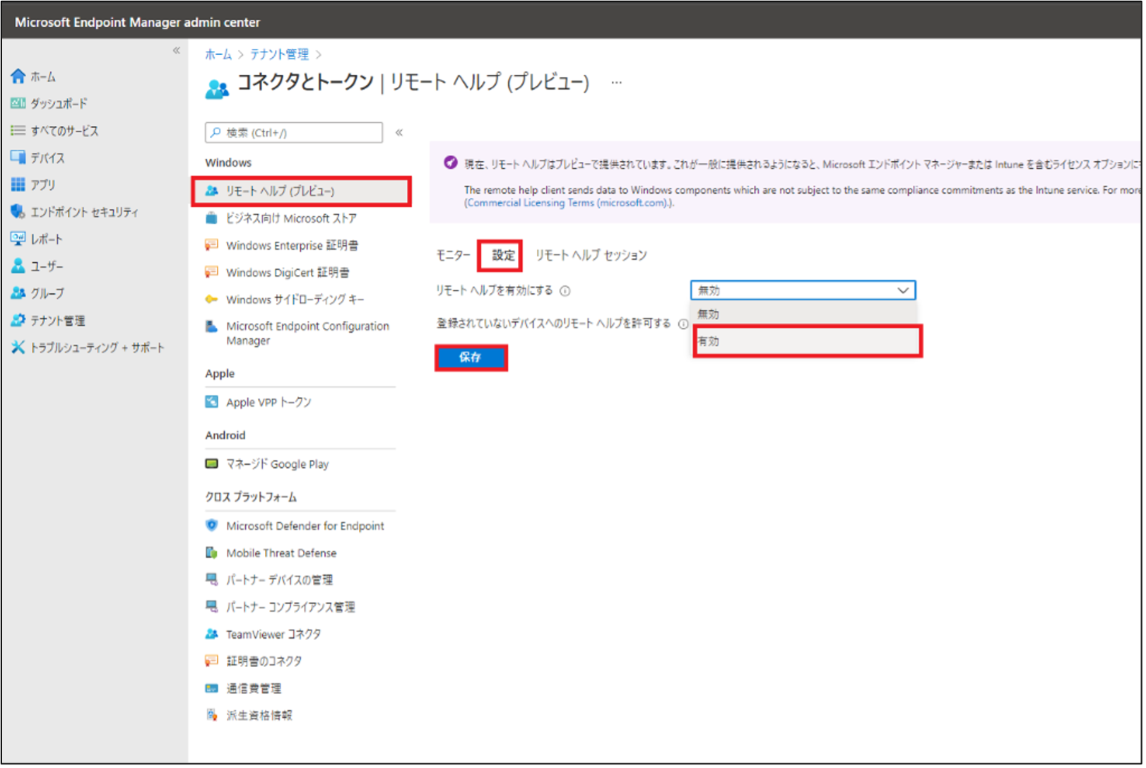
Task: Select Mobile Threat Defense menu item text
Action: [x=282, y=554]
